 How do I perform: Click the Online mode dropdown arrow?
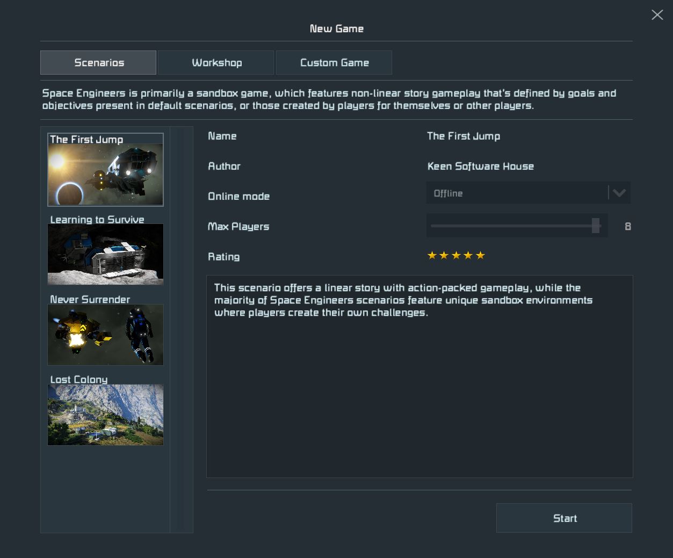point(619,193)
